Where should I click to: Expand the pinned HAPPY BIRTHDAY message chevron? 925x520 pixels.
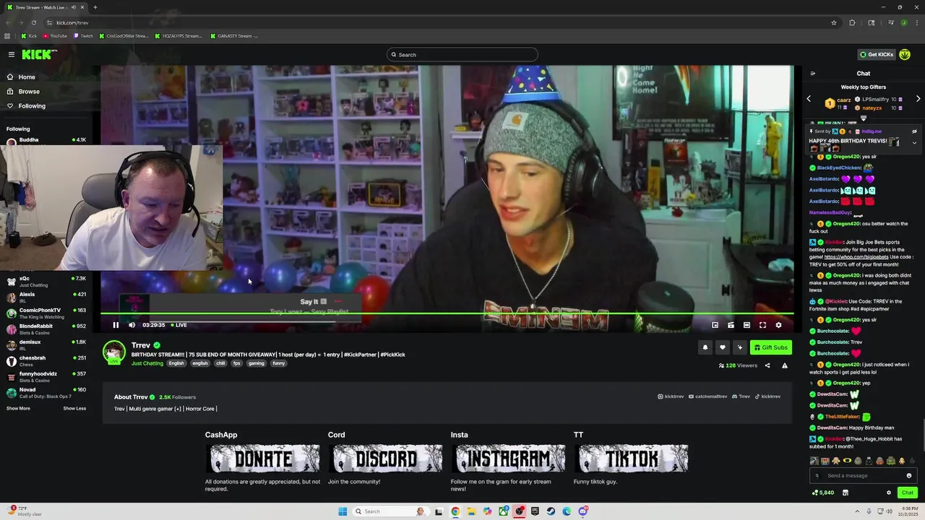coord(914,142)
